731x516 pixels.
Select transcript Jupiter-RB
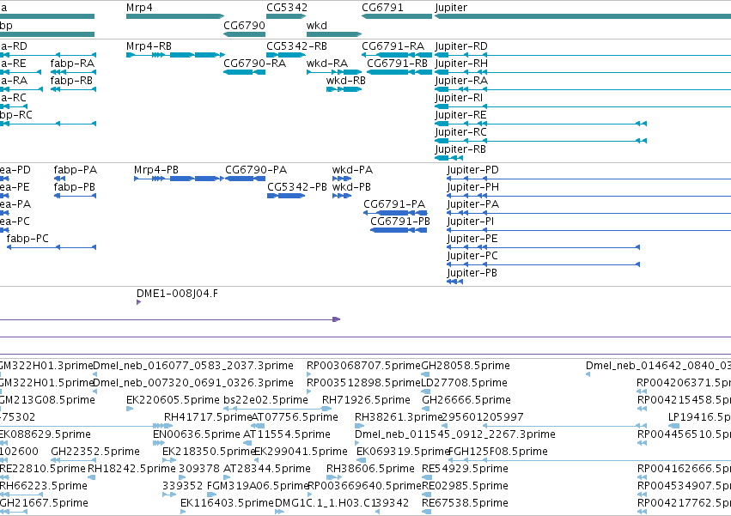pos(460,149)
